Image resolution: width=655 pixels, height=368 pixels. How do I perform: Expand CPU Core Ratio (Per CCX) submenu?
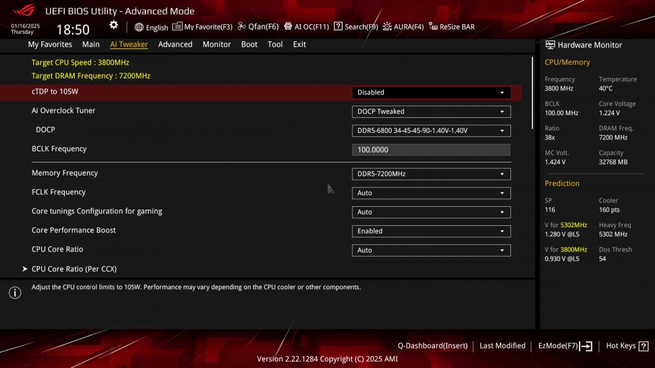[x=74, y=269]
